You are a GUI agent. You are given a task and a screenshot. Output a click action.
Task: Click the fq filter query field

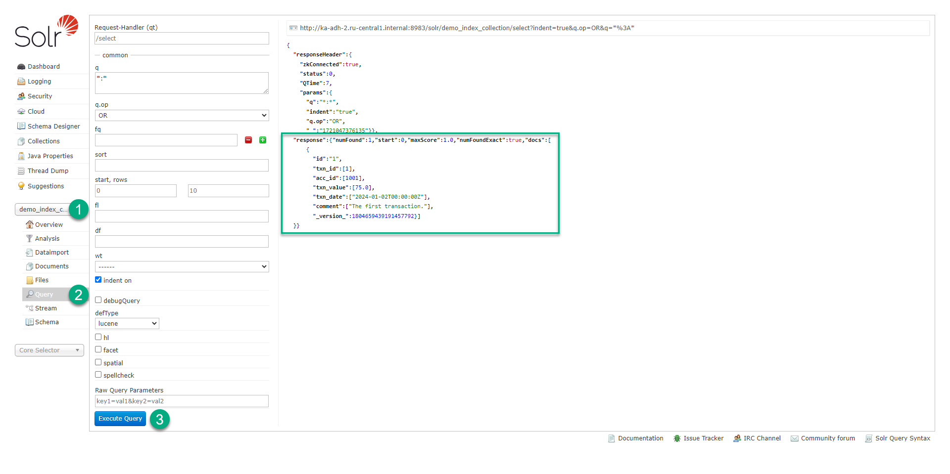click(x=166, y=140)
